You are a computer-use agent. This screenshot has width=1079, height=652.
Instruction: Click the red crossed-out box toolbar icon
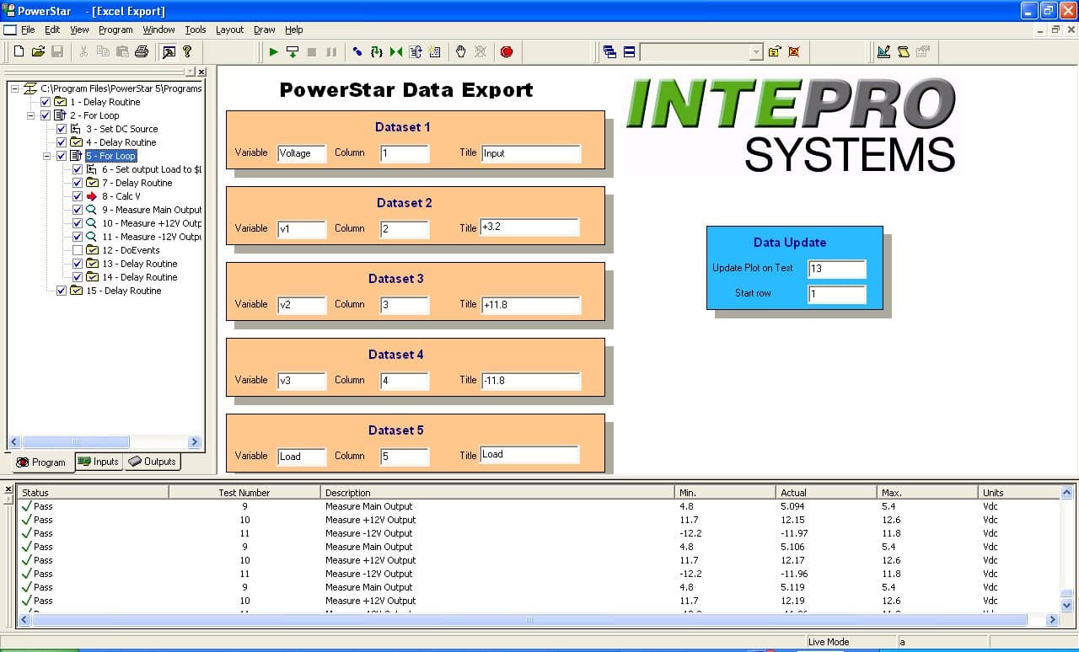794,51
